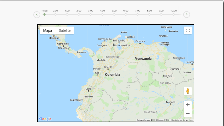This screenshot has width=224, height=126.
Task: Click the Barquisimeto city label
Action: coord(121,45)
